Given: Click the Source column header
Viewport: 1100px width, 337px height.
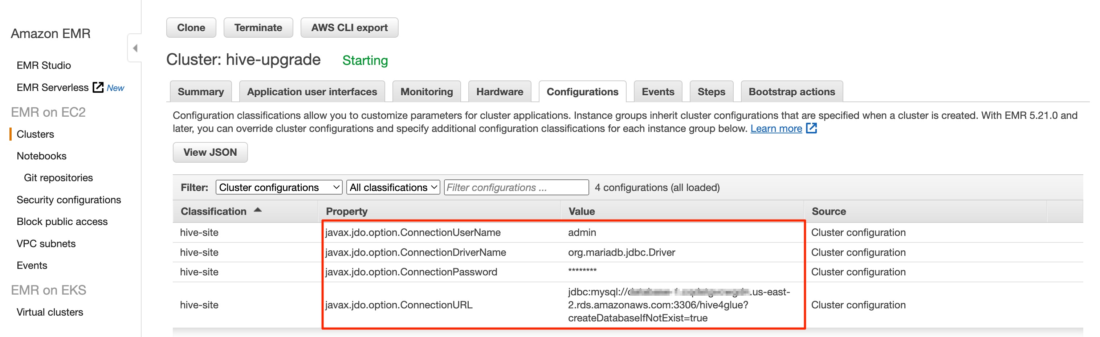Looking at the screenshot, I should (x=828, y=211).
